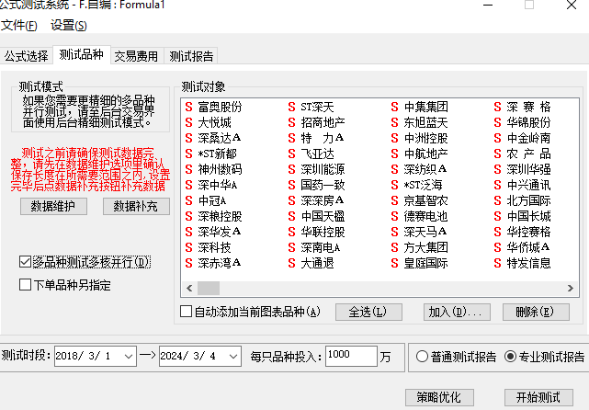Click the 加入(D)... button
The image size is (589, 410).
[x=457, y=312]
